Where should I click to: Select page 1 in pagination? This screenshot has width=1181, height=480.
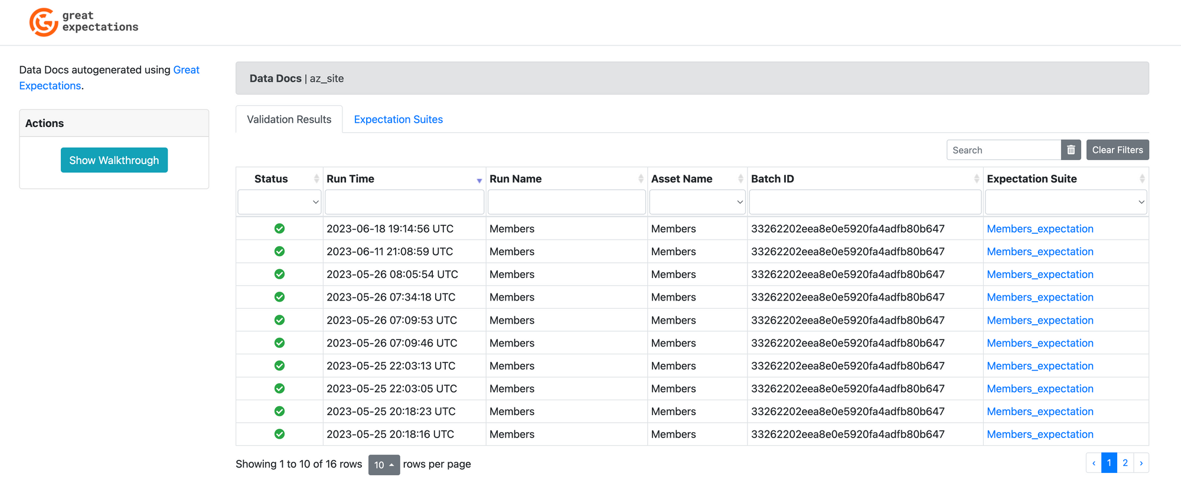[1109, 463]
